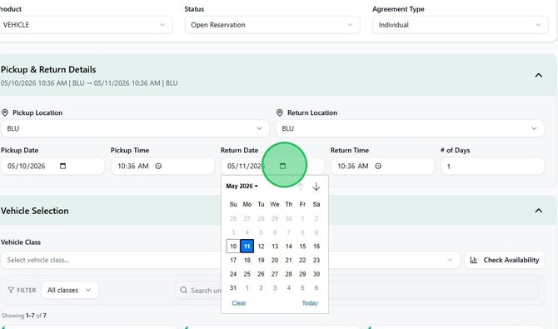The image size is (558, 329).
Task: Choose May 15 in the calendar
Action: coord(302,247)
